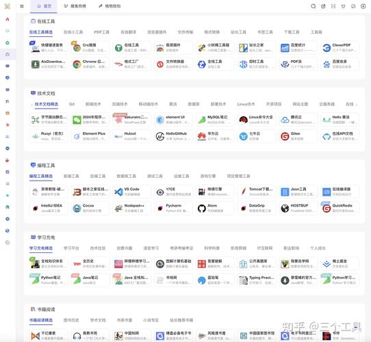Open the Element Plus link
The image size is (371, 342).
pyautogui.click(x=90, y=136)
